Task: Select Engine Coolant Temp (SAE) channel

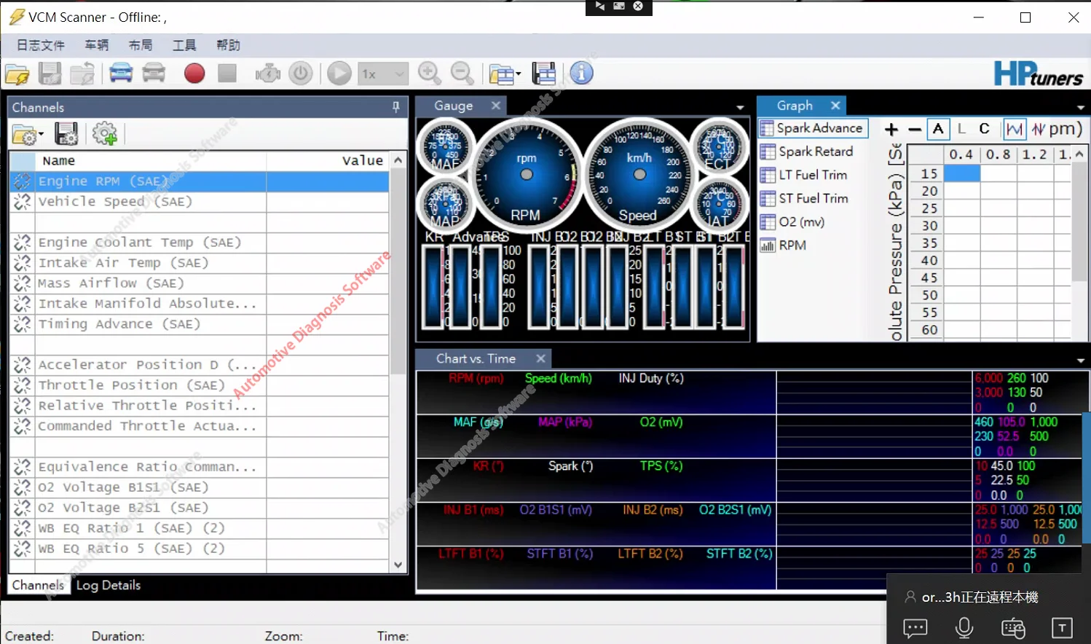Action: (x=199, y=243)
